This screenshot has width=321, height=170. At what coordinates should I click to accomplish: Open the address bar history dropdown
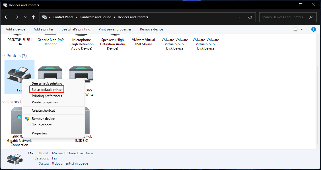point(239,17)
